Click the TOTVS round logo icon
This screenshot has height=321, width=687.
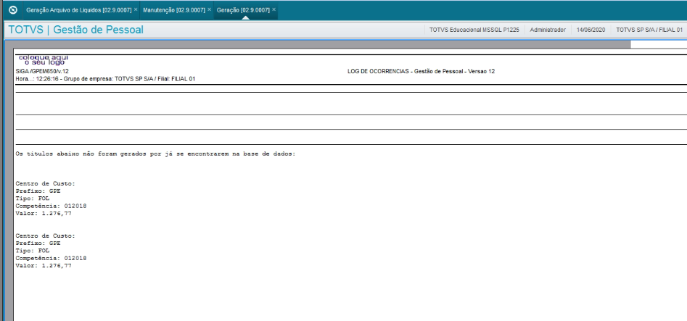(13, 9)
